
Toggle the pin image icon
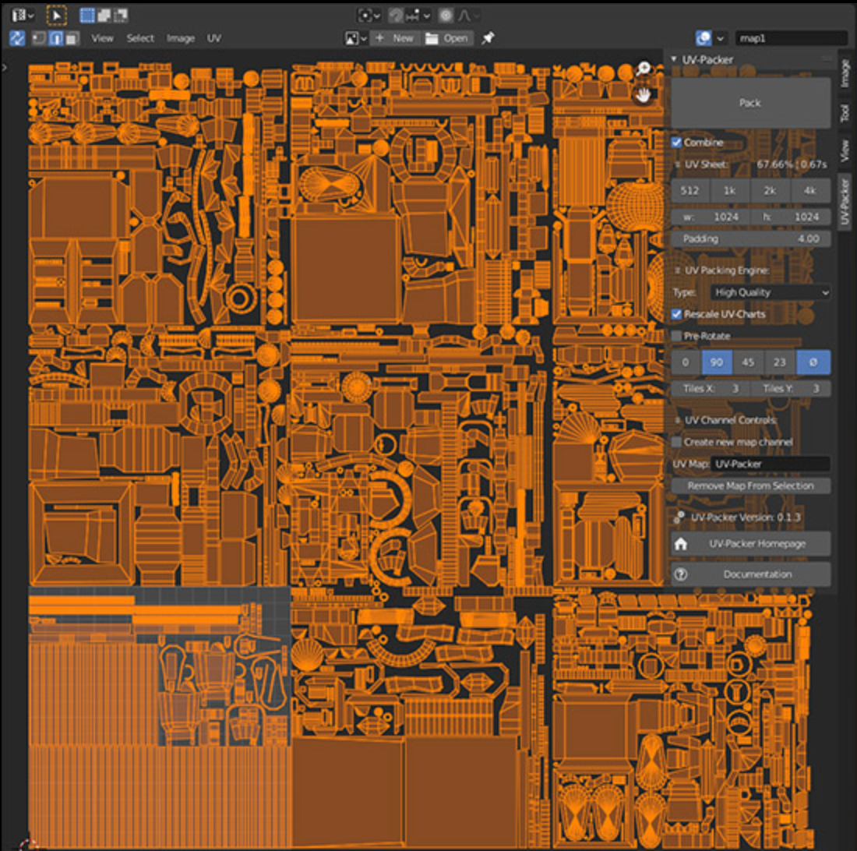point(488,37)
